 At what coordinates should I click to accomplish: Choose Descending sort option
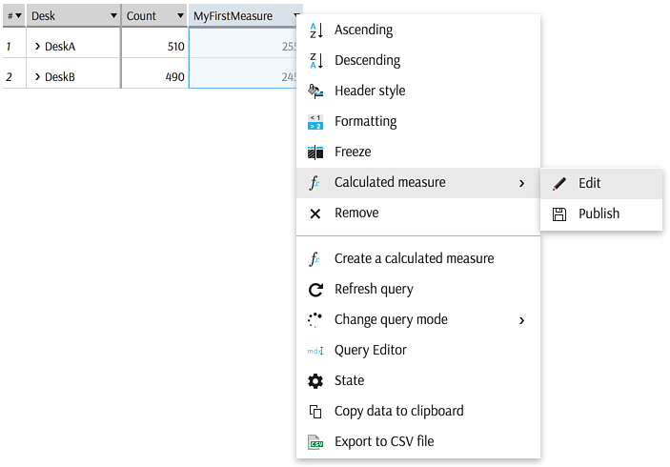click(x=418, y=60)
